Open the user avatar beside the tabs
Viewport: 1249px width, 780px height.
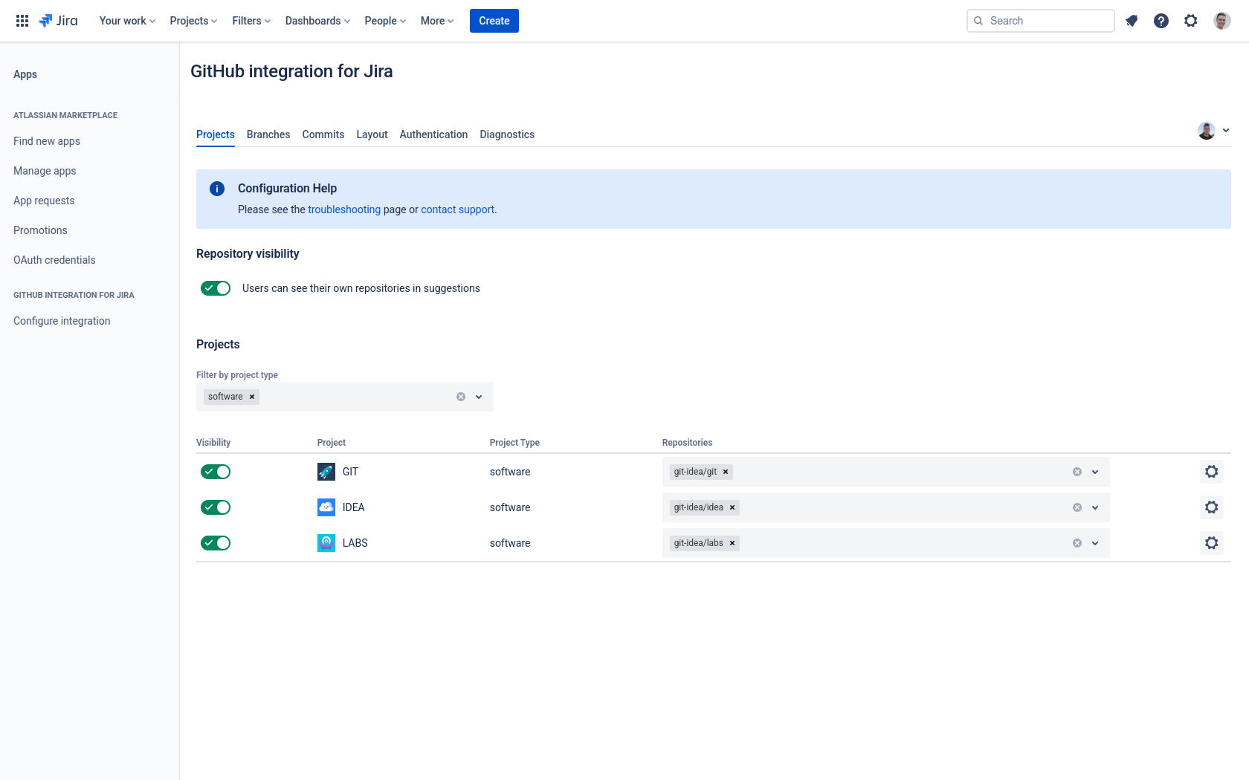(1207, 131)
